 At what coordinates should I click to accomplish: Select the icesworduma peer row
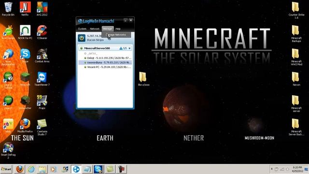tap(105, 62)
